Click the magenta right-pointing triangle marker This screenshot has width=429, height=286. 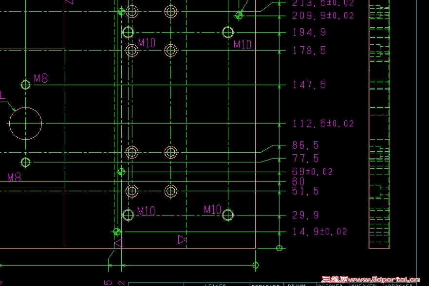(x=182, y=240)
